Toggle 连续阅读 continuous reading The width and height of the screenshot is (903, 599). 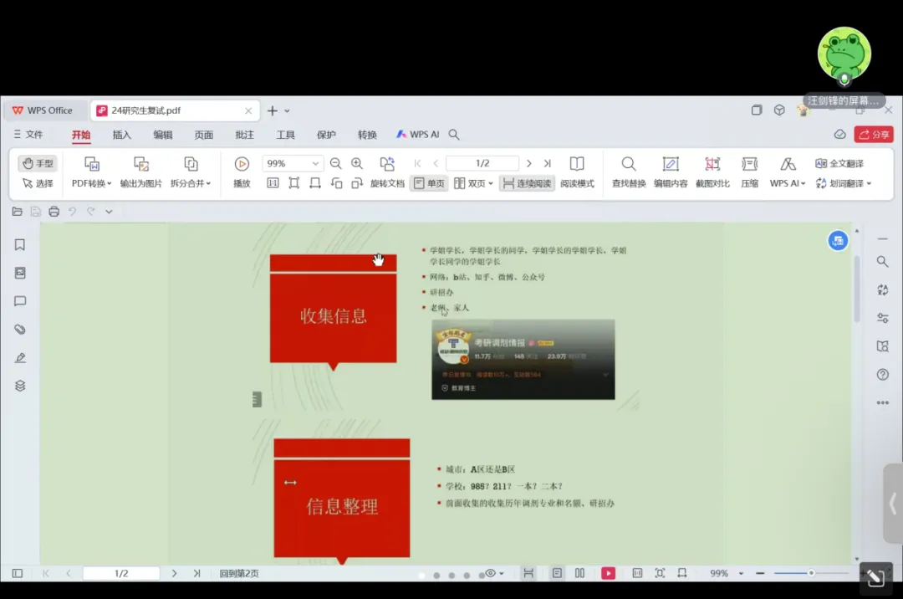click(x=527, y=183)
